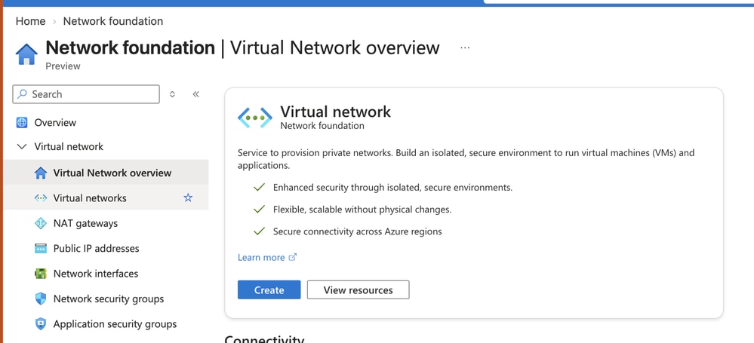Screen dimensions: 754x343
Task: Click 'Flexible, scalable without physical changes' text
Action: click(362, 210)
